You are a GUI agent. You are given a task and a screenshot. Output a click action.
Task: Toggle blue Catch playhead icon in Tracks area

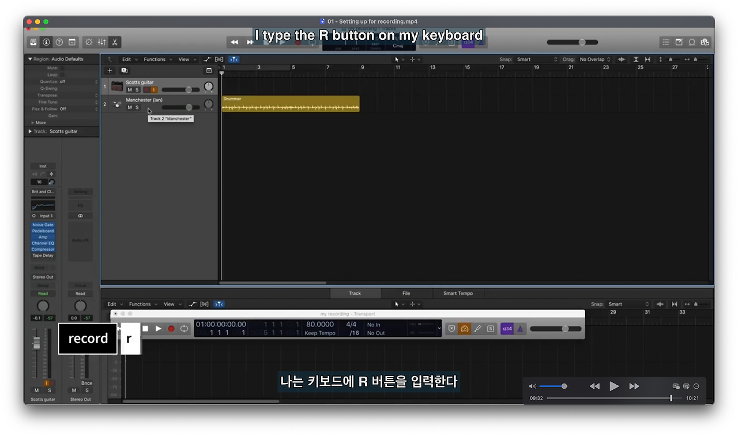click(x=234, y=59)
